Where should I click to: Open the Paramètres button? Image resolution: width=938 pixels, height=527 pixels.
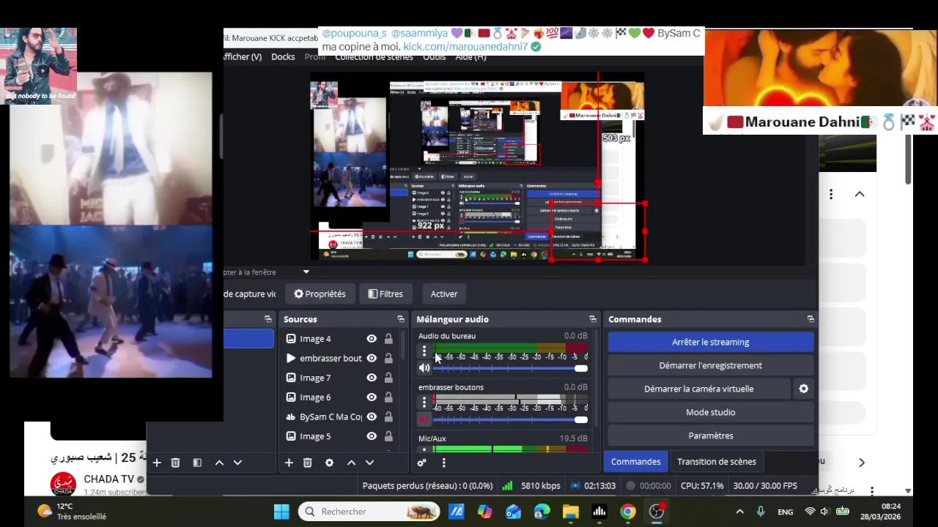coord(711,436)
